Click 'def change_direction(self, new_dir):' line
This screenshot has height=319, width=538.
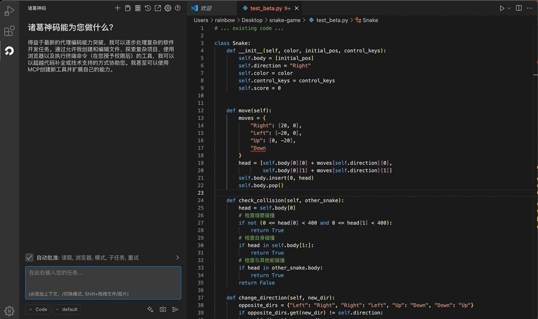(280, 297)
